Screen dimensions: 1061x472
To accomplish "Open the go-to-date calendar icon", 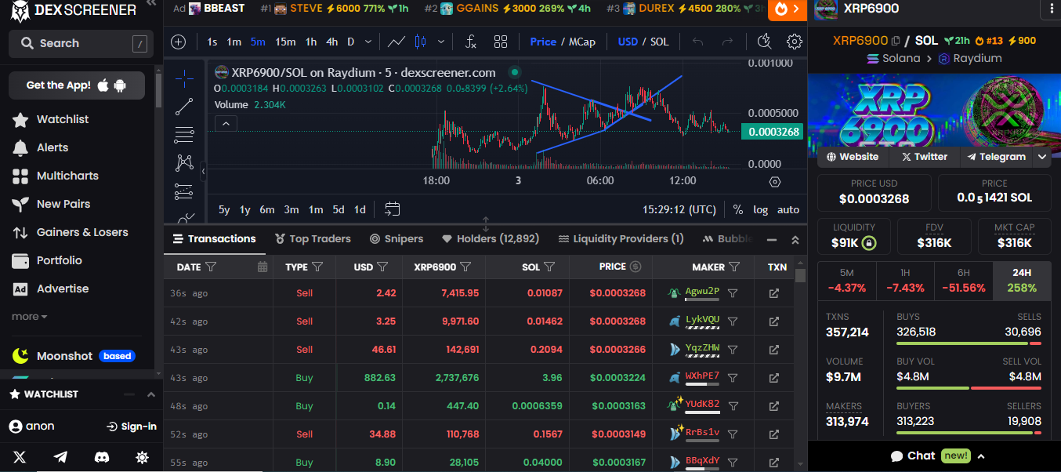I will coord(393,209).
